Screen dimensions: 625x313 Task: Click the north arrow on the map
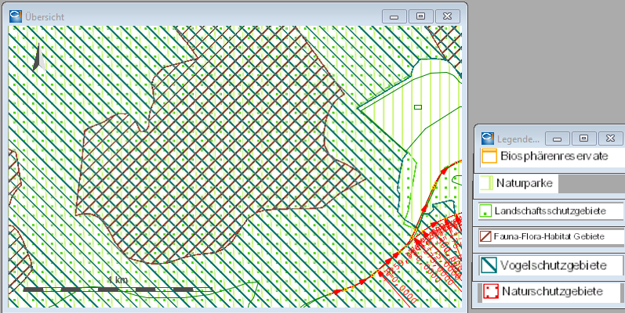(x=38, y=58)
